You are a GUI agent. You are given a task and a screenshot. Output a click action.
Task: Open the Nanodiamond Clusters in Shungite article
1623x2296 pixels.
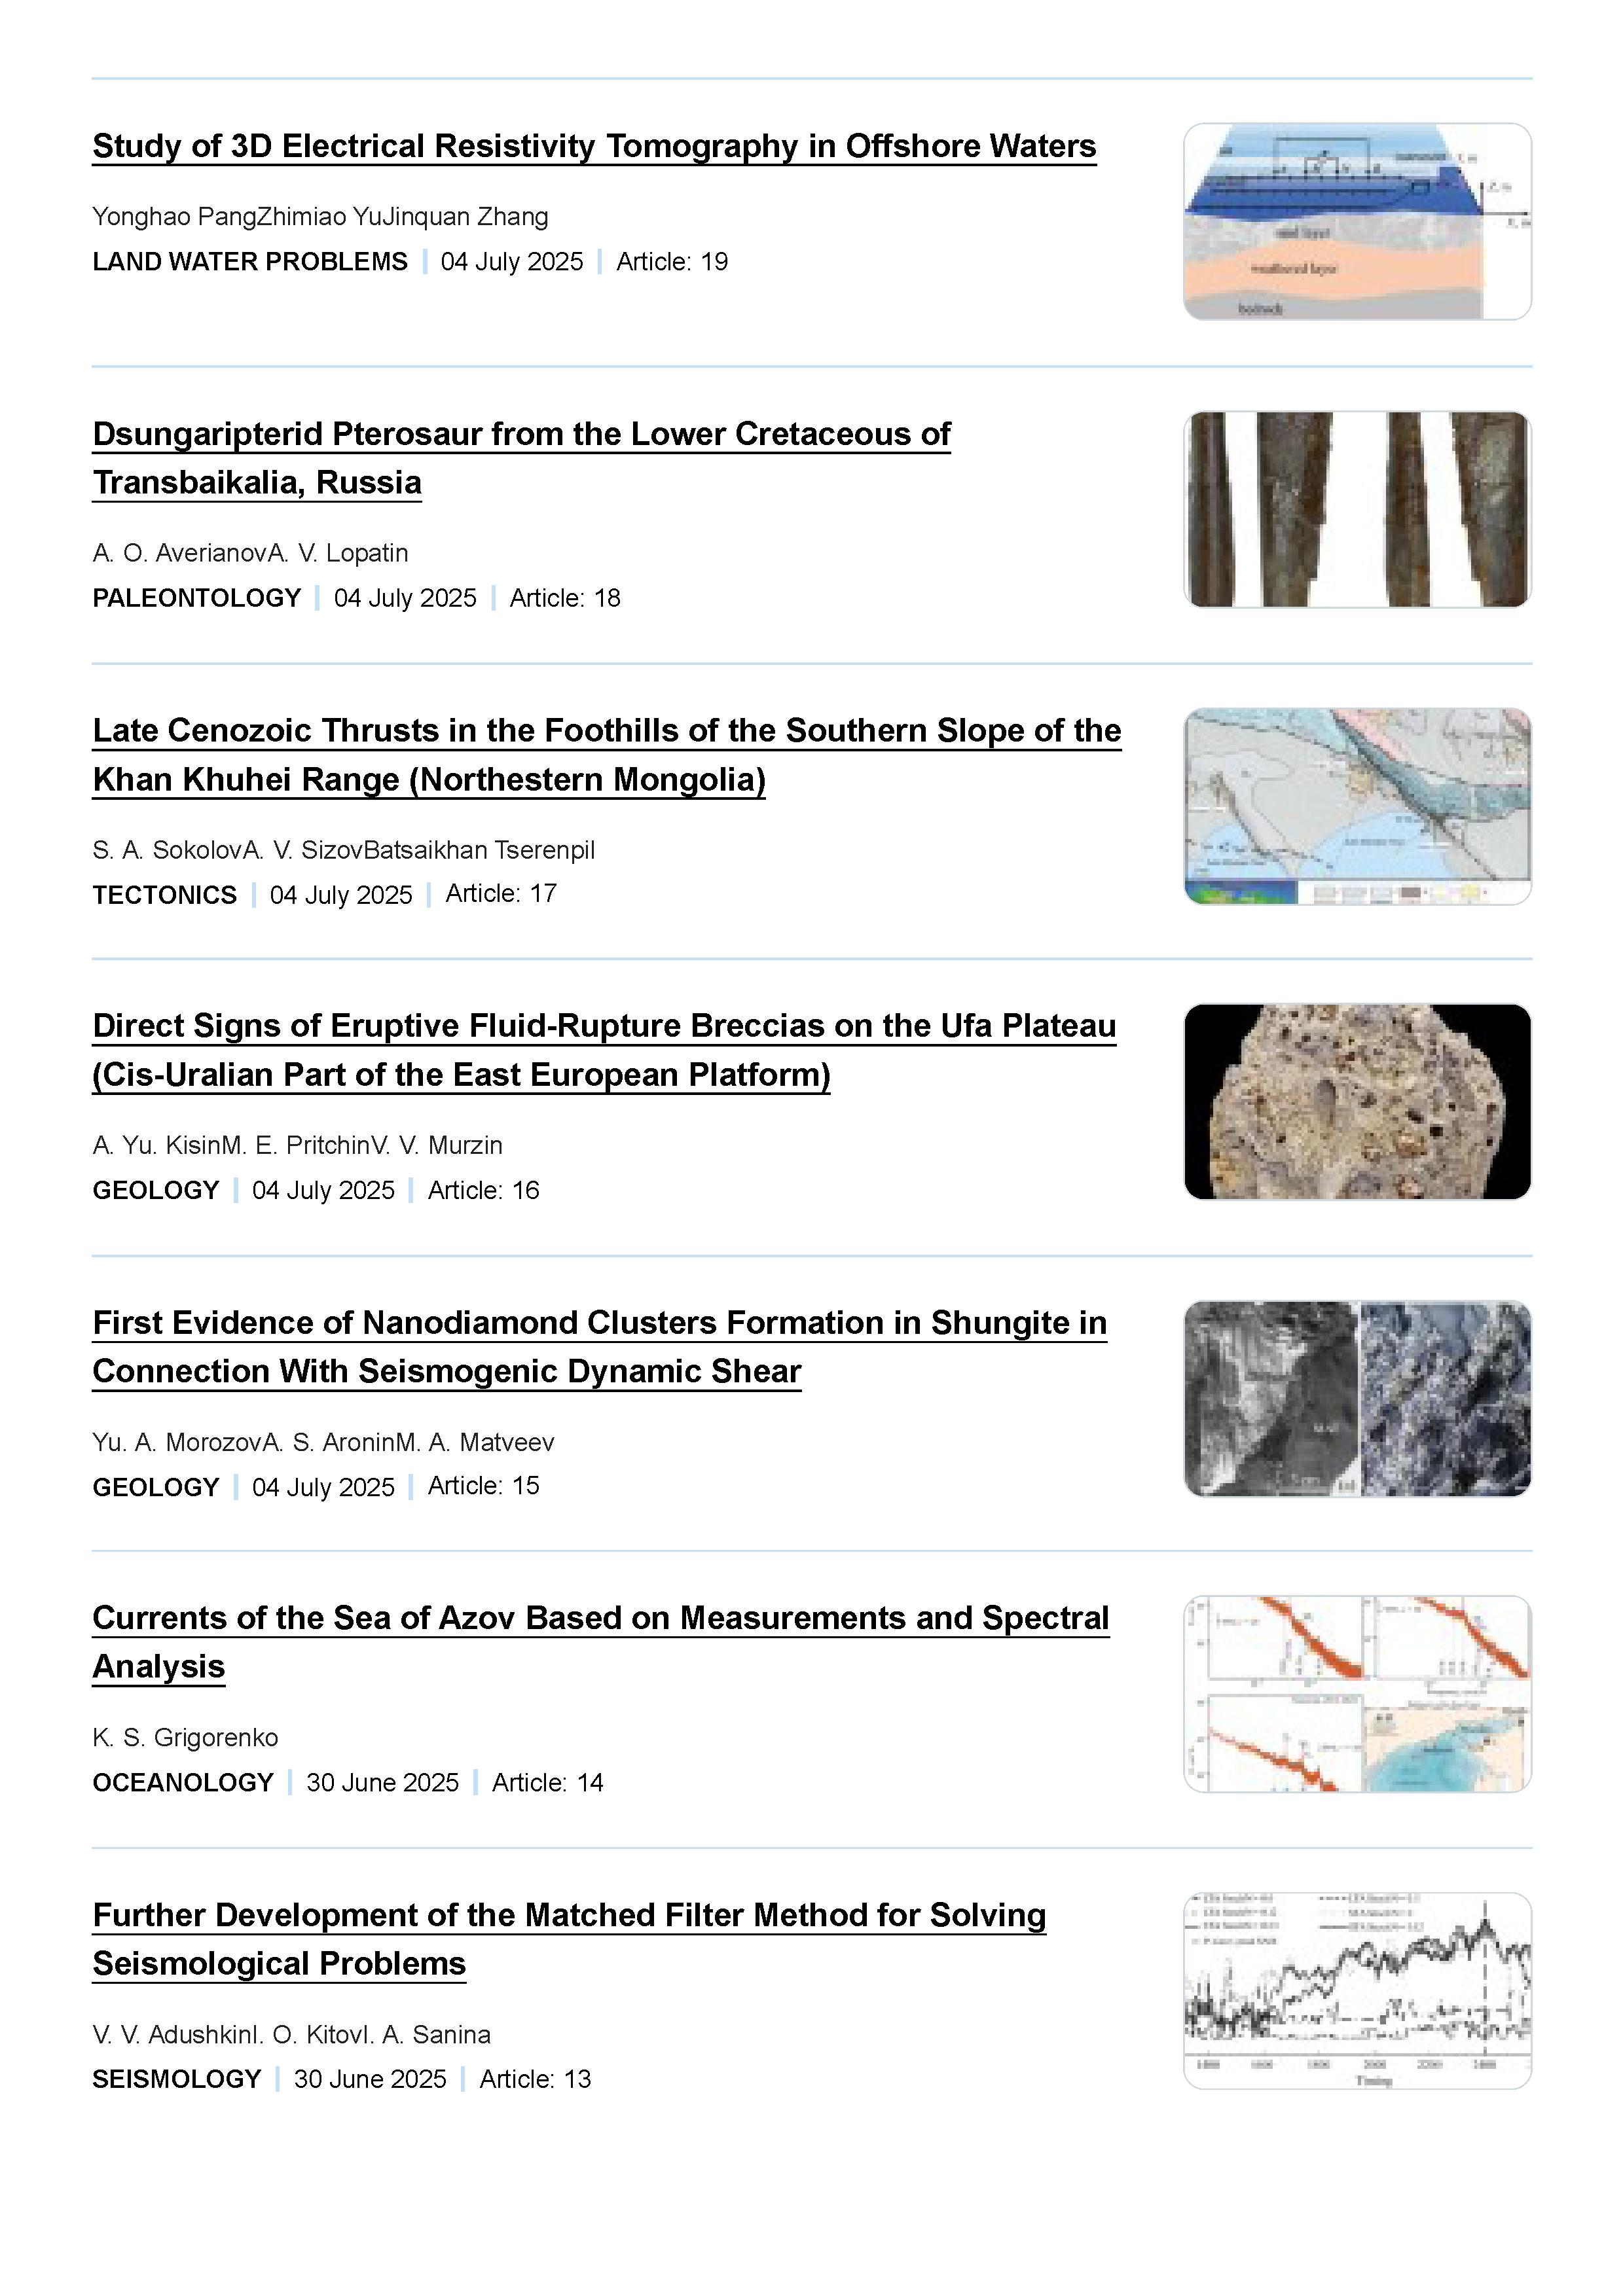click(600, 1347)
